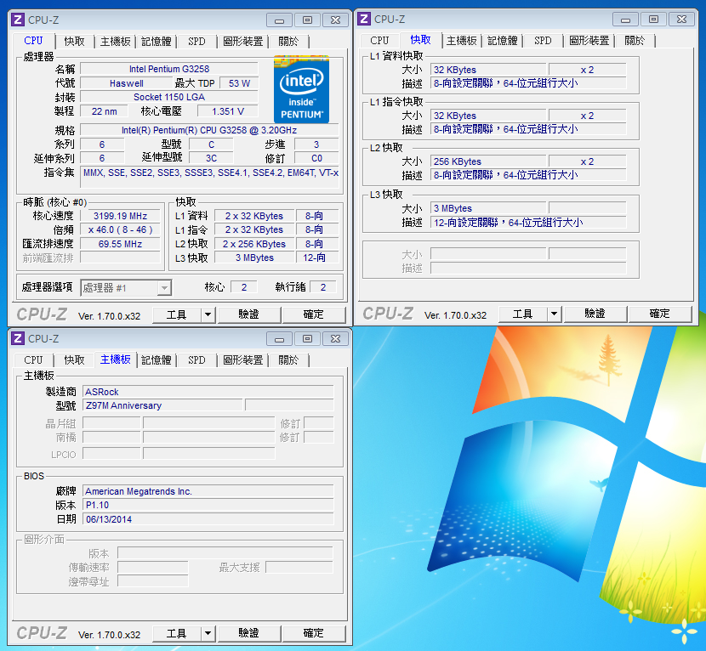The image size is (706, 651).
Task: Click the model field Z97M Anniversary
Action: (x=162, y=405)
